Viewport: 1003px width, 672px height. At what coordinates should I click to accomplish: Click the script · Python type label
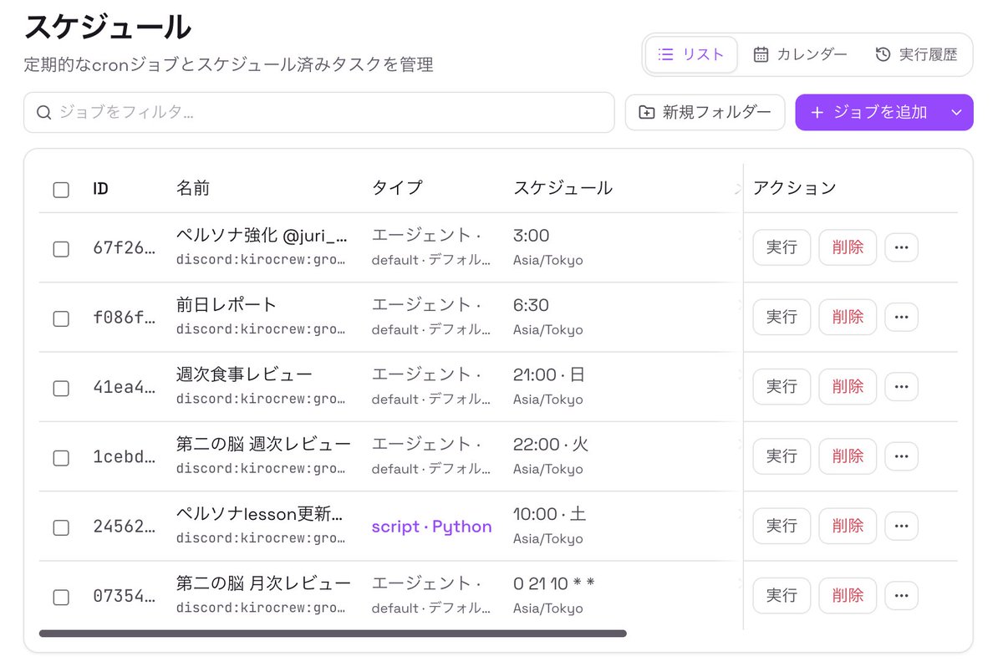pyautogui.click(x=431, y=527)
